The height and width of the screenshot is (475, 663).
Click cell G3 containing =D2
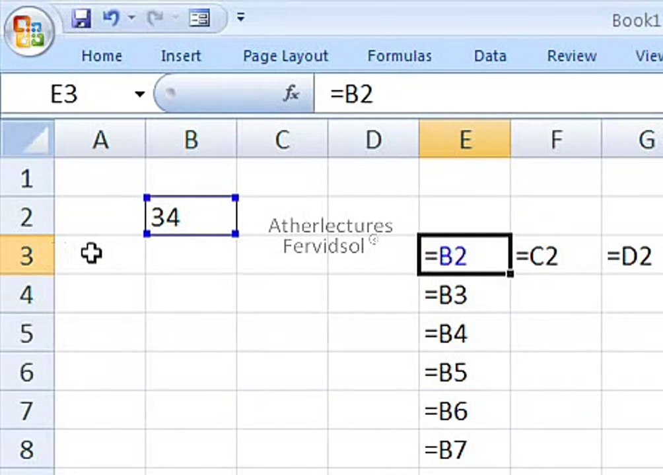(x=633, y=255)
